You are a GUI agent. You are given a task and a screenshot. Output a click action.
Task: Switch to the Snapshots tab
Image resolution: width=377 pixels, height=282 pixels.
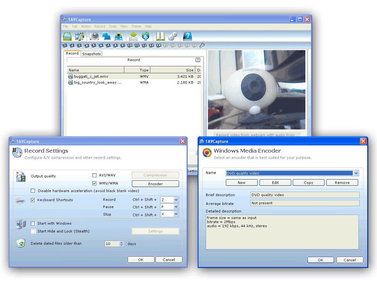point(92,54)
